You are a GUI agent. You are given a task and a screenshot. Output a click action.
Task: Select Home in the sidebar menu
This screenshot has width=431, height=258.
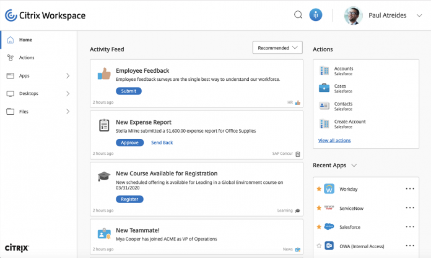click(25, 40)
